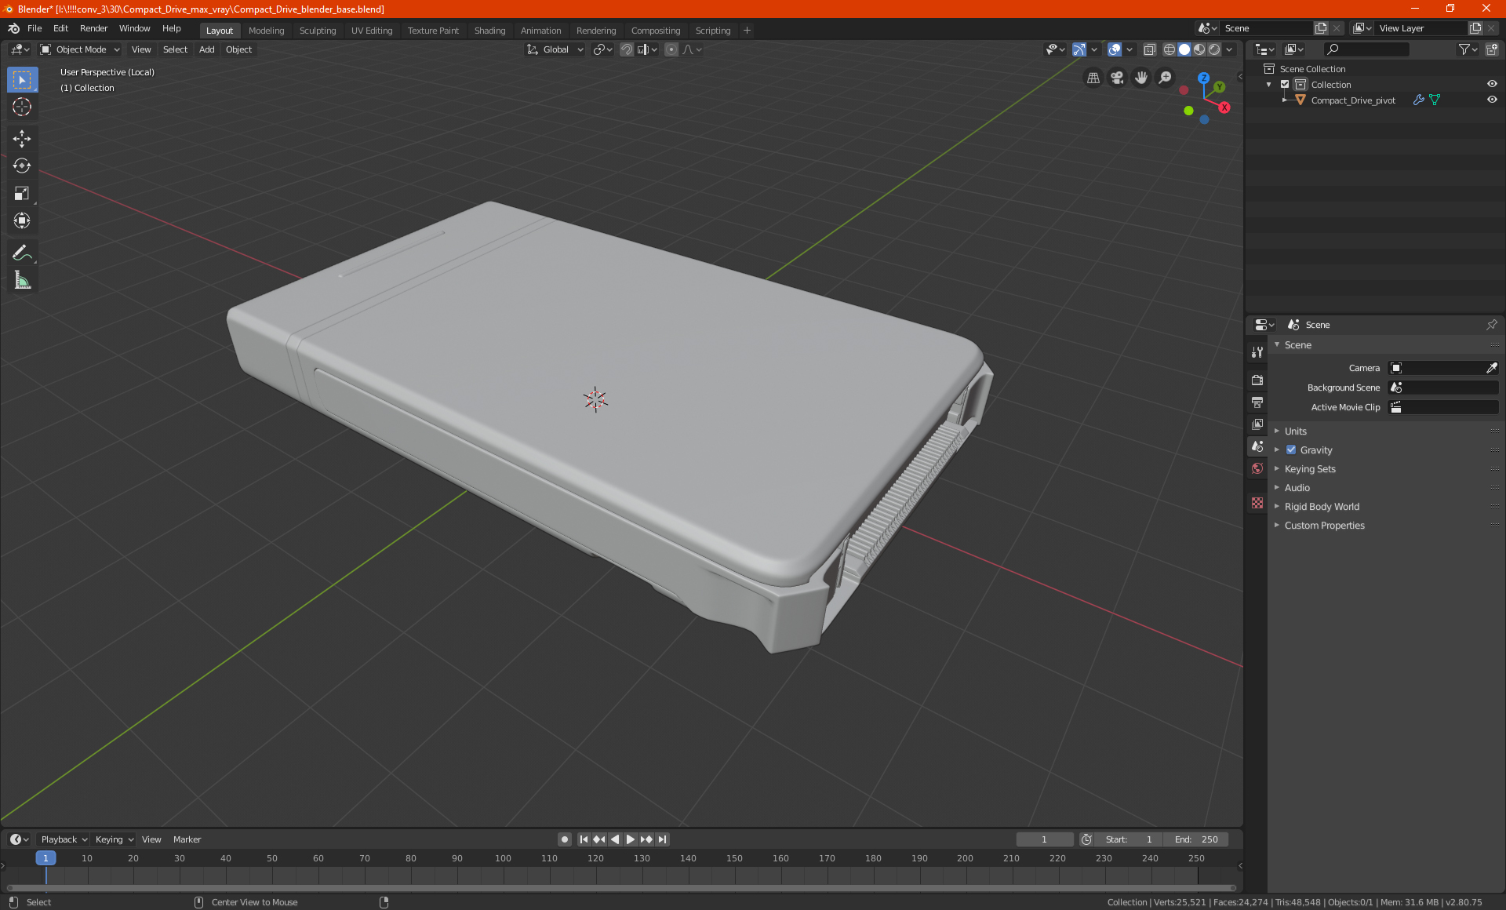
Task: Select the Annotate tool icon
Action: tap(21, 252)
